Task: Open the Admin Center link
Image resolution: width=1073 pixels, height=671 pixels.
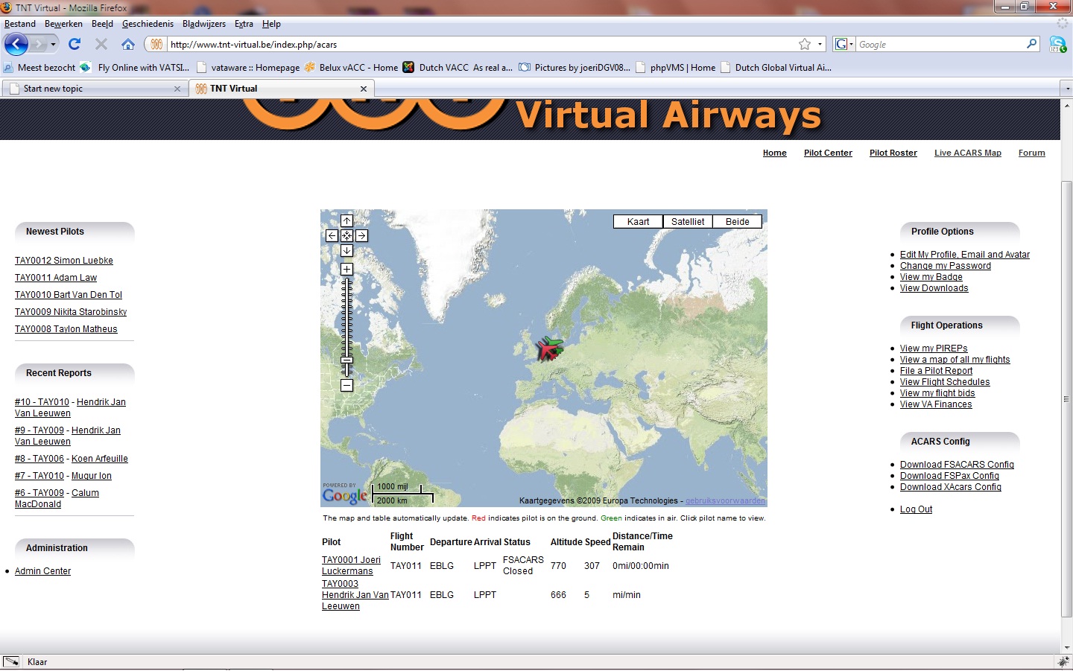Action: click(42, 571)
